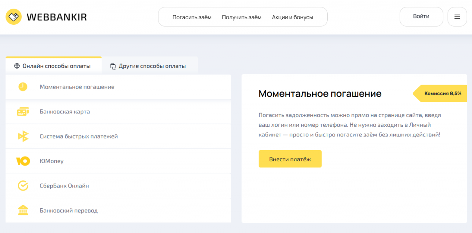Select the СберБанк Онлайн payment method
472x233 pixels.
[x=64, y=186]
